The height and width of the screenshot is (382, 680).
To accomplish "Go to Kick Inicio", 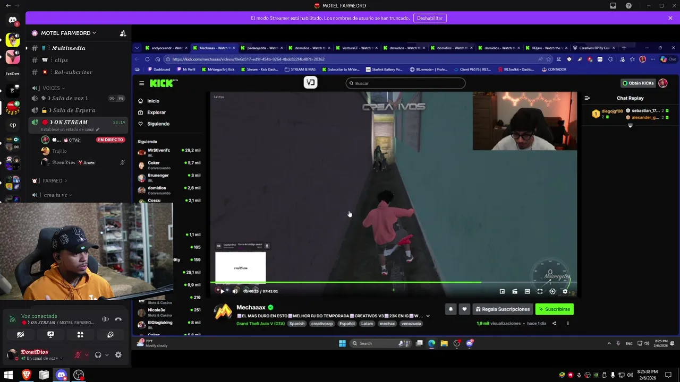I will coord(149,101).
